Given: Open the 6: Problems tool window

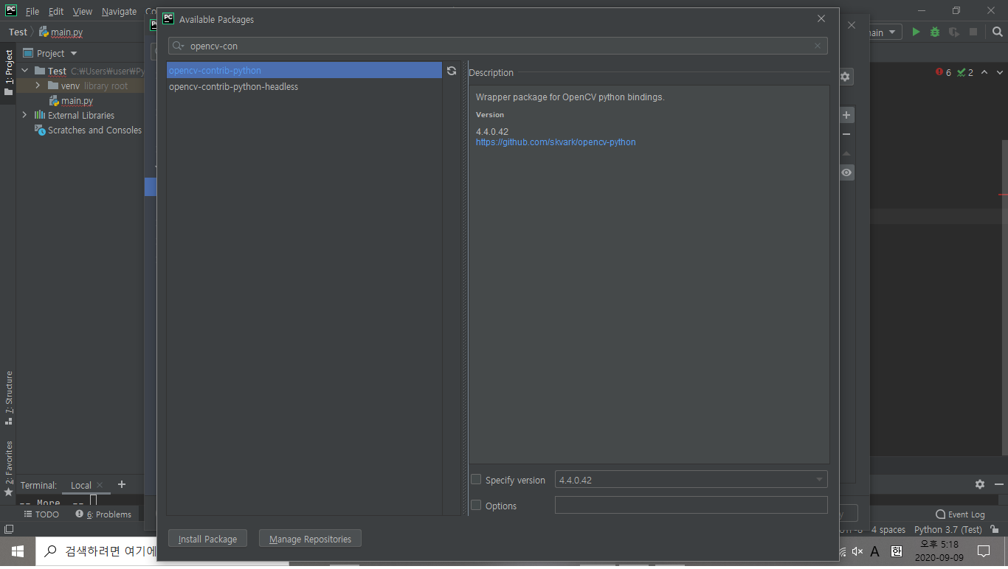Looking at the screenshot, I should click(x=103, y=514).
